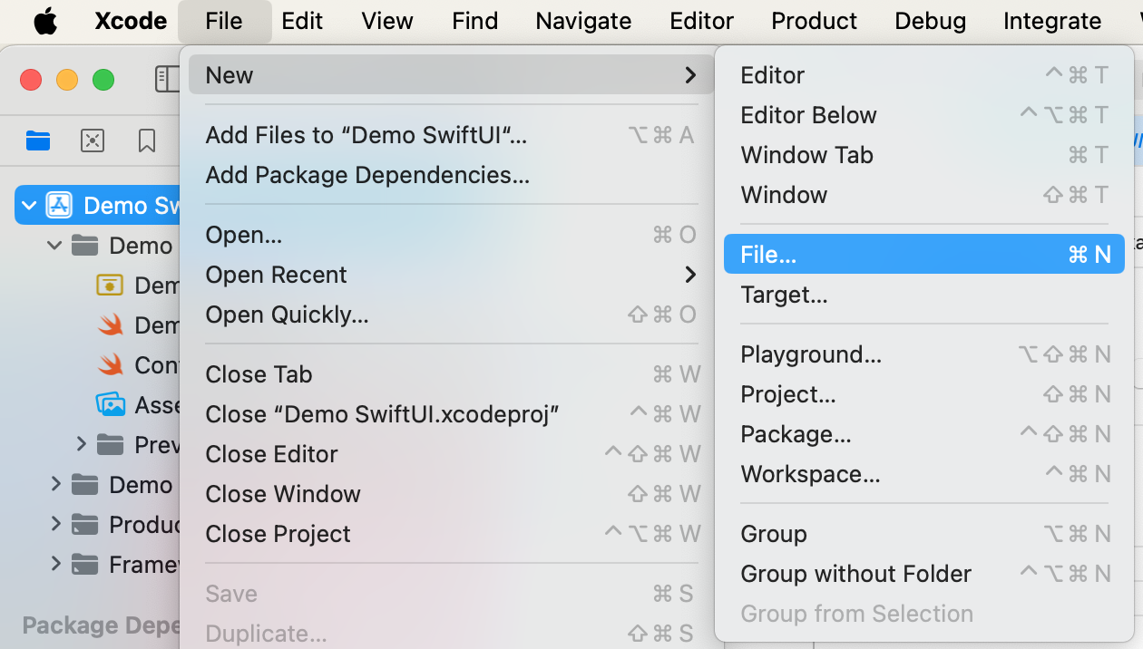
Task: Show the Project navigator folder icon
Action: coord(38,140)
